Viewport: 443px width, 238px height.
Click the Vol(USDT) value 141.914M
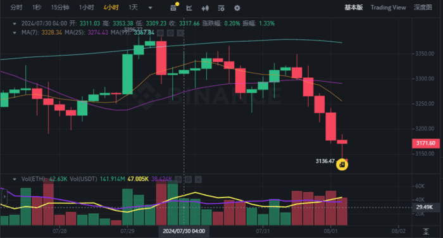coord(113,179)
